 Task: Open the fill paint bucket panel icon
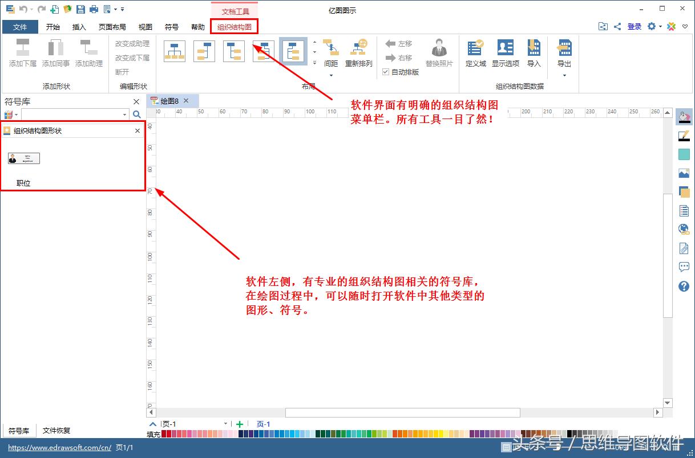(684, 117)
